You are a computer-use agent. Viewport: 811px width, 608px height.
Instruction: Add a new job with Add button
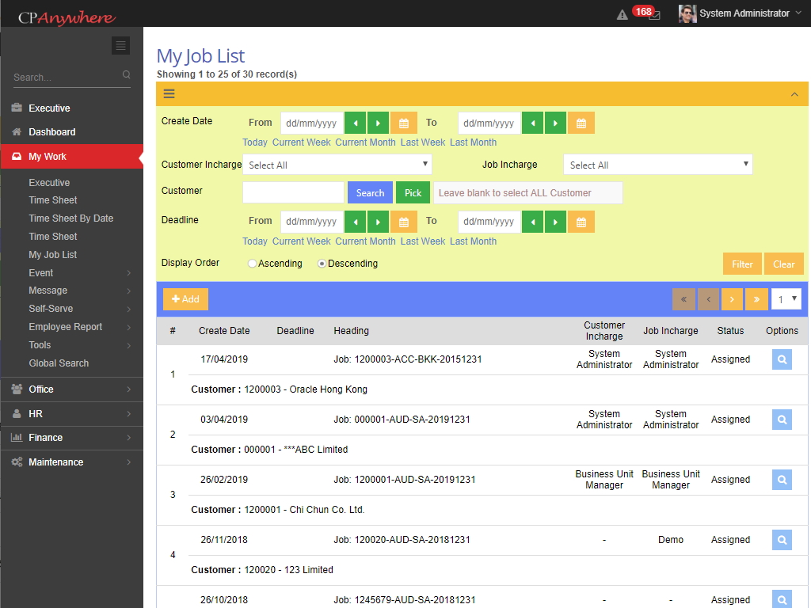point(185,299)
